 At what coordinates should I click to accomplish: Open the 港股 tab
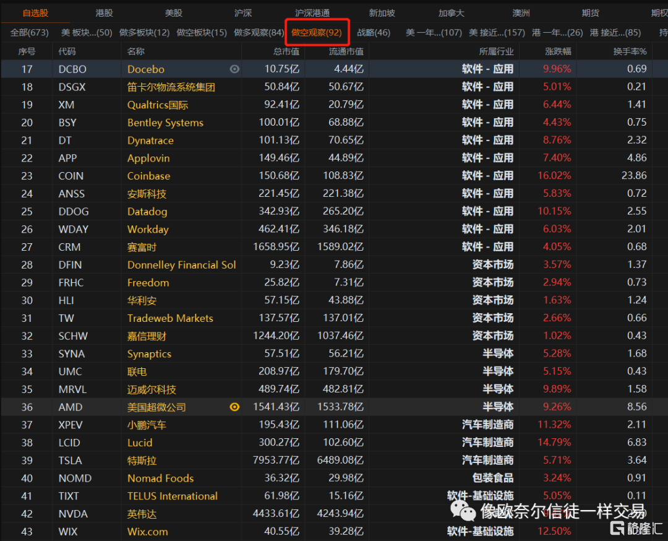point(105,13)
